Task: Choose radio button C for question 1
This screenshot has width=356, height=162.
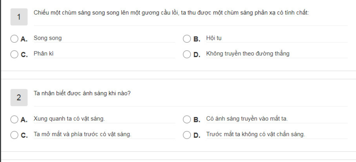Action: click(14, 54)
